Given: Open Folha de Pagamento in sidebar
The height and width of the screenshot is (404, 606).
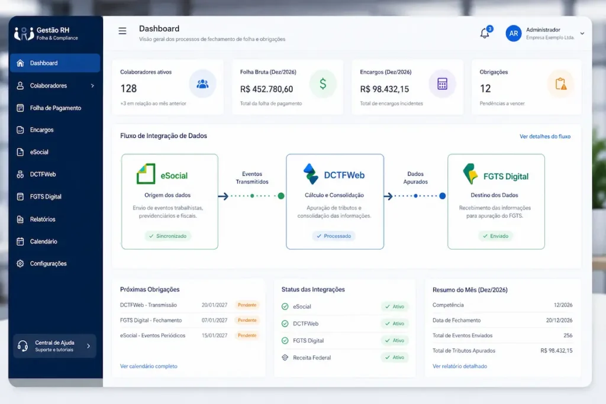Looking at the screenshot, I should [55, 108].
